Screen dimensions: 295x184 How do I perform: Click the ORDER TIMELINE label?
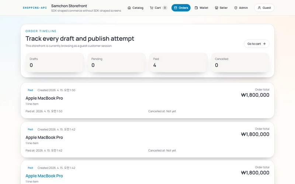click(41, 31)
